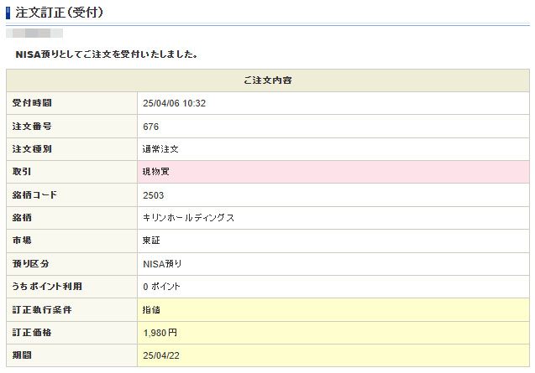Click the 訂正価格 value 1,980円
Screen dimensions: 535x373
pyautogui.click(x=160, y=333)
